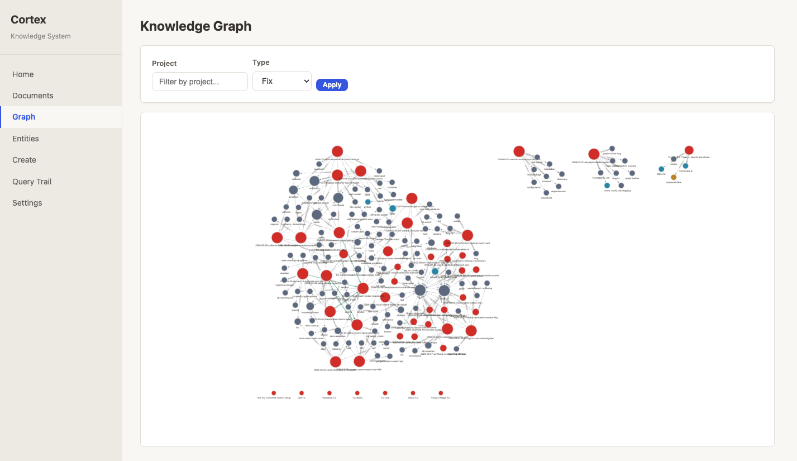Select the OWL-RL teal node

coord(661,169)
